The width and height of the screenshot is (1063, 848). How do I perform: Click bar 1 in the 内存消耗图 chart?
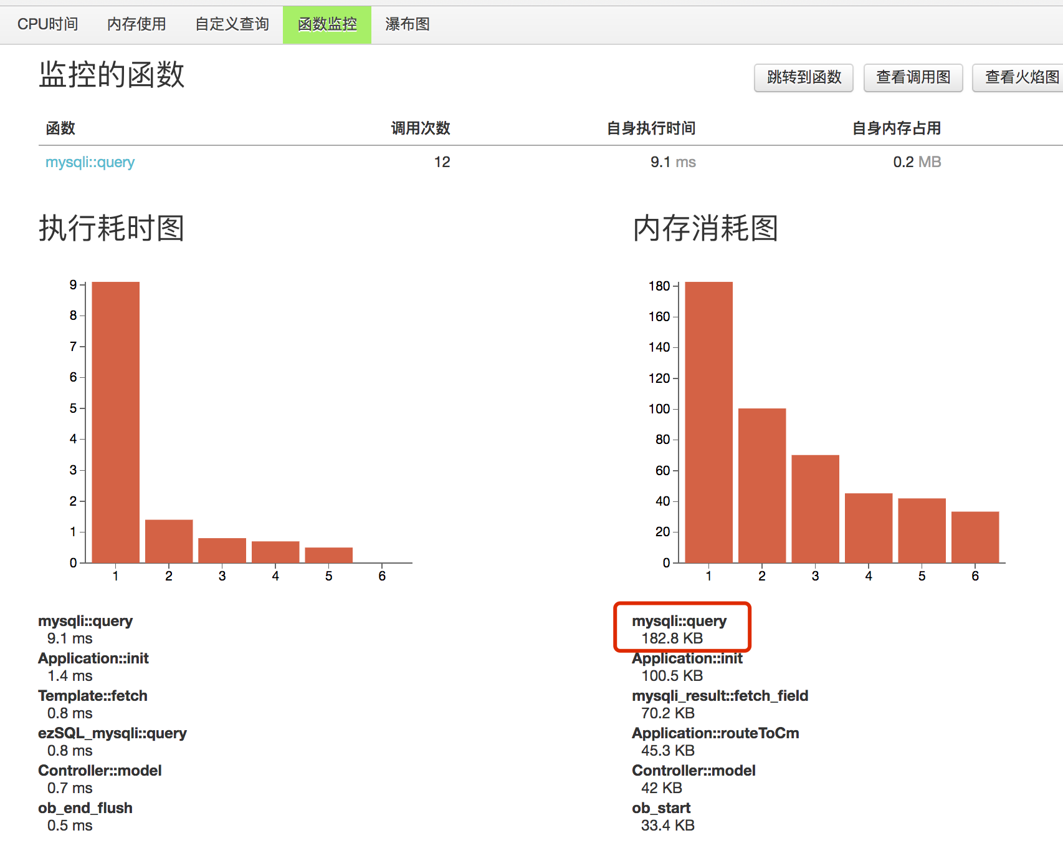click(709, 422)
